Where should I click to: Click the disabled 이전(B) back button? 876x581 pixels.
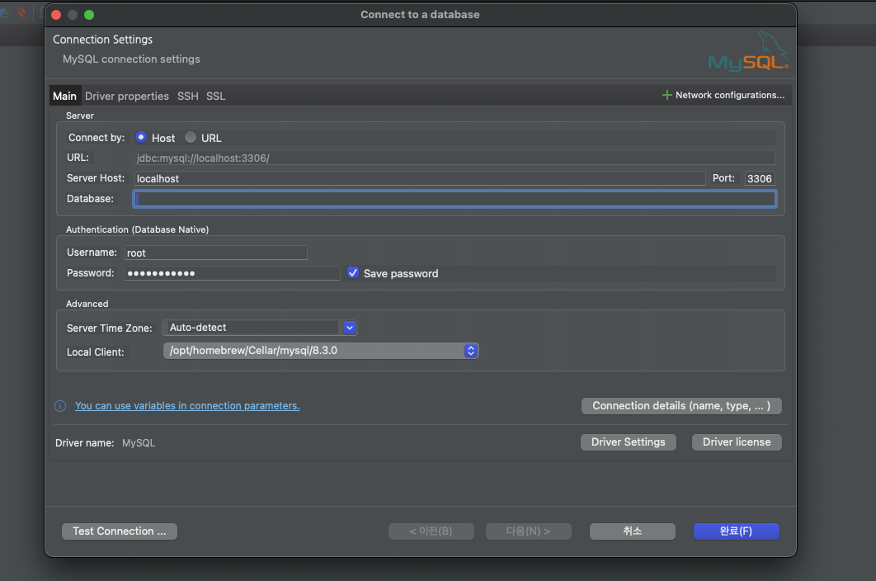(431, 531)
